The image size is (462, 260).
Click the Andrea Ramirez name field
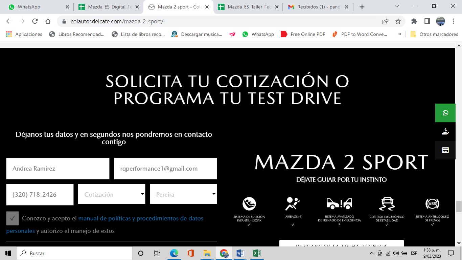[58, 168]
